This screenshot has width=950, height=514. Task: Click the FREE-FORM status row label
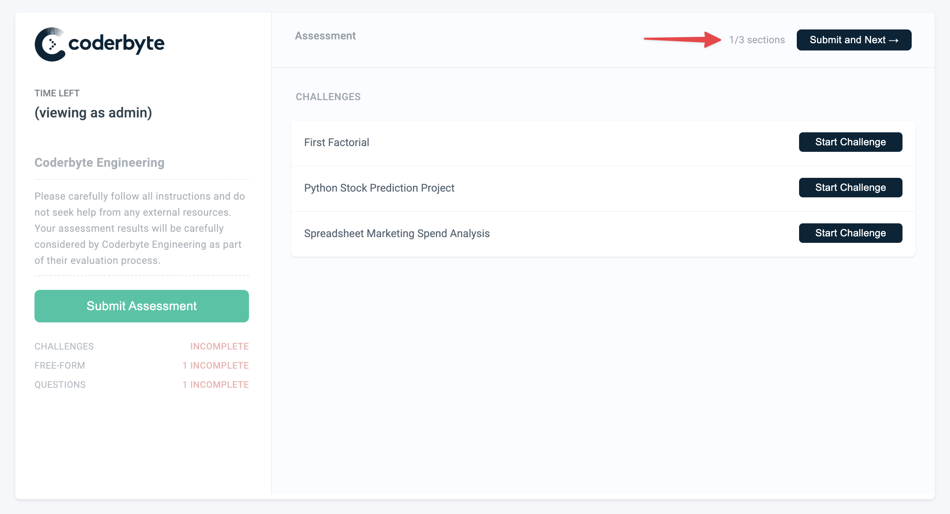click(x=60, y=366)
